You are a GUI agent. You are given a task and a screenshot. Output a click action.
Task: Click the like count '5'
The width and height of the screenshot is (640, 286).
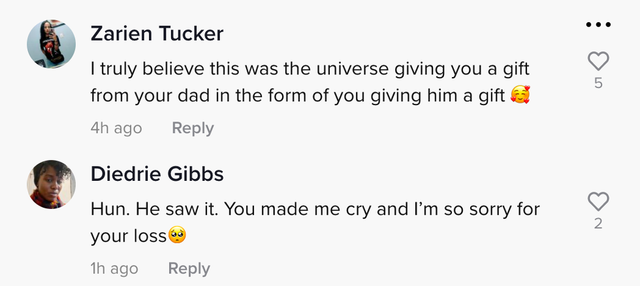(598, 84)
